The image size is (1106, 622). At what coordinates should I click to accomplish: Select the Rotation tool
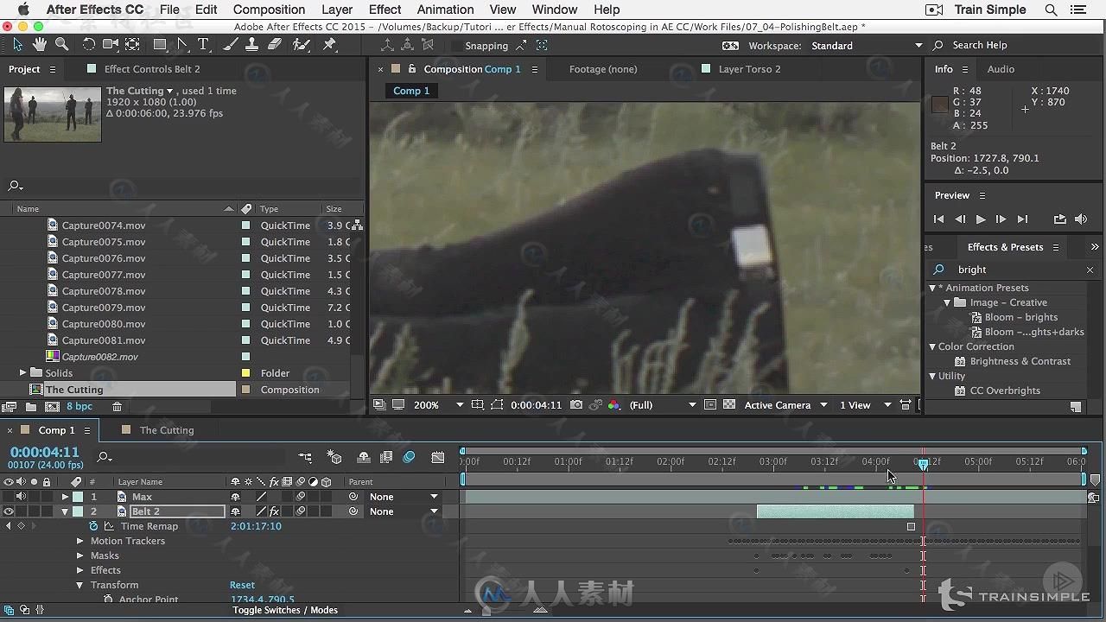point(88,45)
